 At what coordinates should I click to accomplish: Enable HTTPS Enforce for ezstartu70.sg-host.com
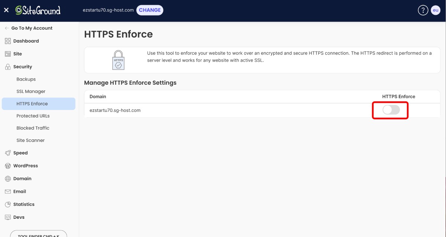tap(390, 110)
